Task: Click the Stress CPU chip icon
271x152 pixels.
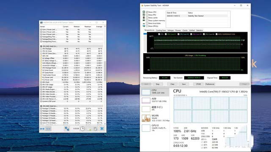Action: point(144,12)
